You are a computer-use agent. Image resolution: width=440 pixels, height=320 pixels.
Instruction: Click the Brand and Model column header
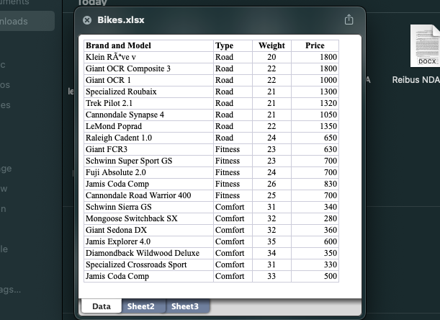tap(149, 45)
